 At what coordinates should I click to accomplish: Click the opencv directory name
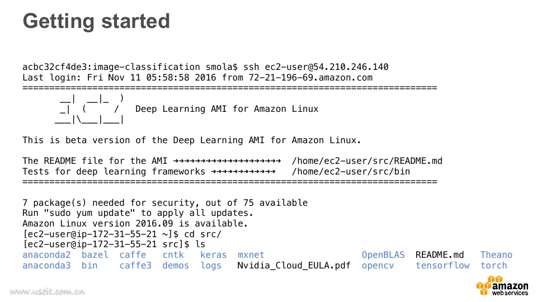tap(378, 266)
